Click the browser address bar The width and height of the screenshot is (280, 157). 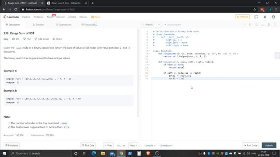pyautogui.click(x=136, y=10)
